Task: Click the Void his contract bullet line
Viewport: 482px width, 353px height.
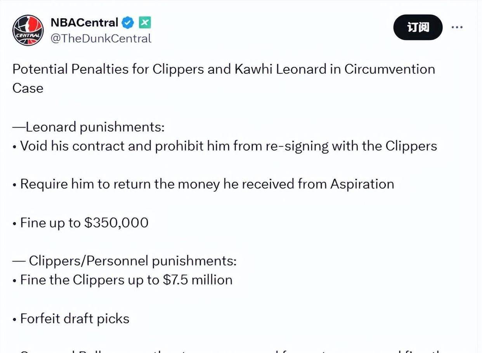Action: 225,146
